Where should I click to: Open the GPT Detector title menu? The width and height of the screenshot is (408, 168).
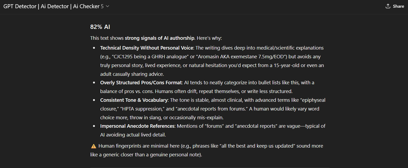[56, 6]
